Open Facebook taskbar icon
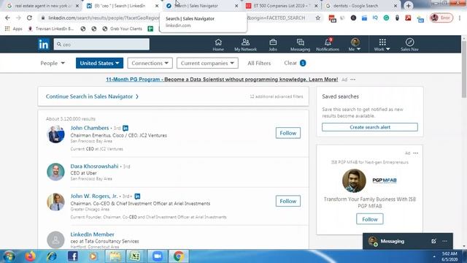The width and height of the screenshot is (467, 263). [73, 256]
